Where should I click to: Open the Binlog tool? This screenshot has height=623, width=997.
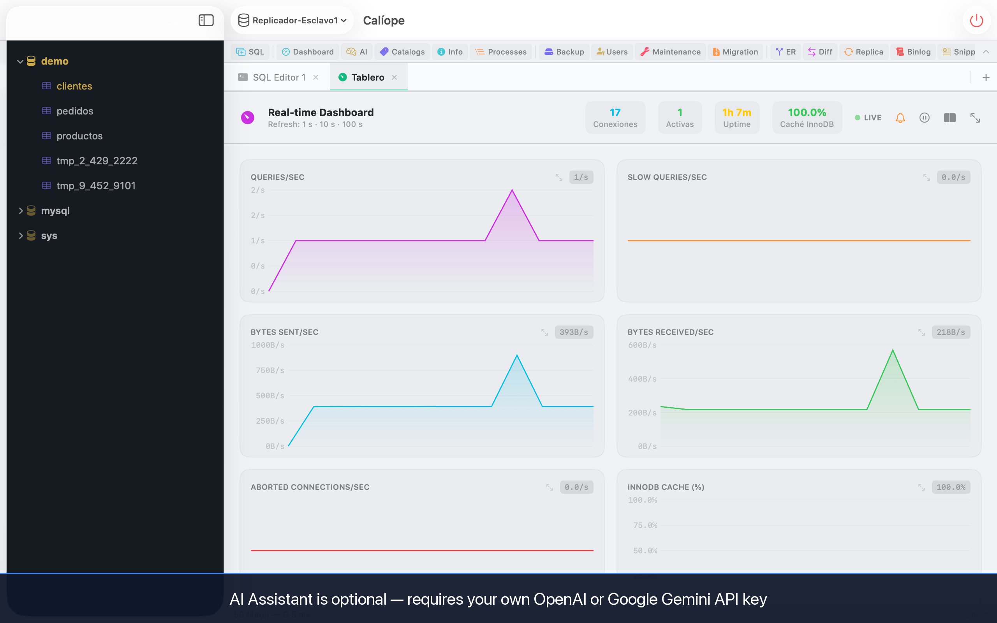(x=913, y=52)
